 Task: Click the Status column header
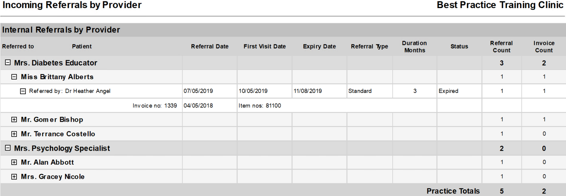(x=459, y=46)
